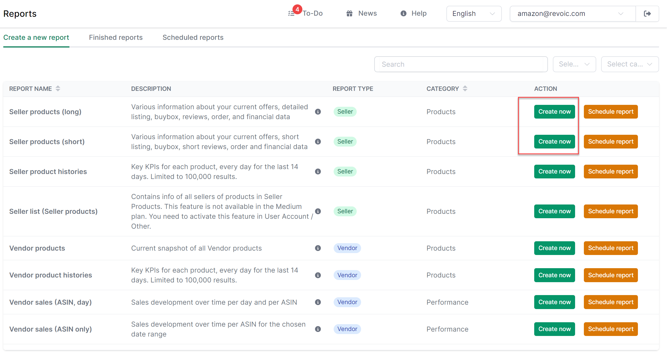Switch to Finished reports tab
The image size is (667, 356).
[116, 37]
